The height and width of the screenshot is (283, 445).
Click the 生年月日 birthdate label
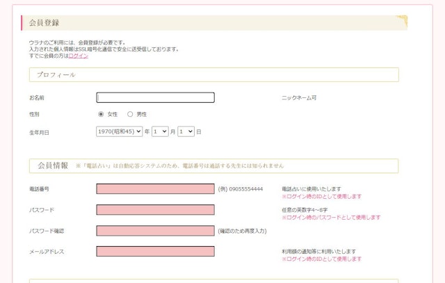click(39, 131)
